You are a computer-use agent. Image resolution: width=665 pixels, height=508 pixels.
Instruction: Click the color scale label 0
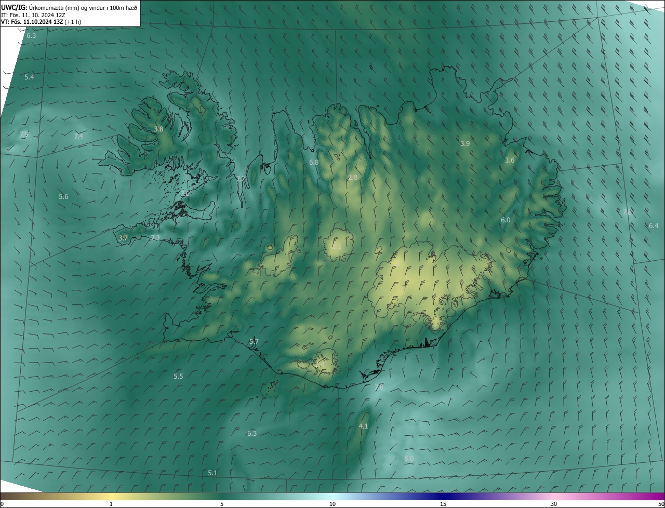[x=2, y=504]
